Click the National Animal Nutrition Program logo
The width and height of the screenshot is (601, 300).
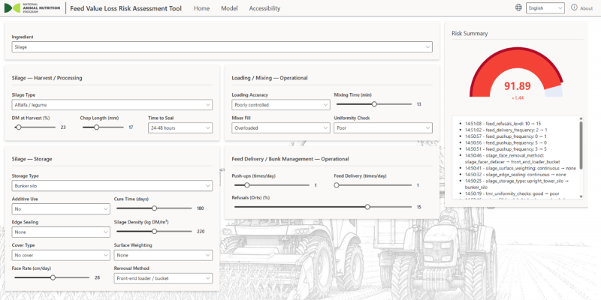point(32,8)
